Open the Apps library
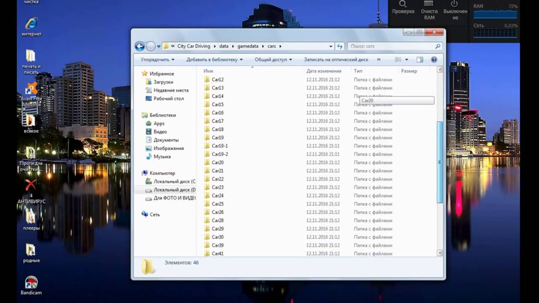Viewport: 539px width, 303px height. coord(159,123)
